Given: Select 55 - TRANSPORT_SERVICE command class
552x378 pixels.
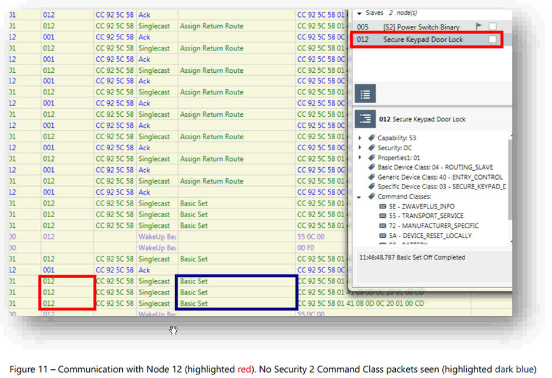Looking at the screenshot, I should (426, 216).
